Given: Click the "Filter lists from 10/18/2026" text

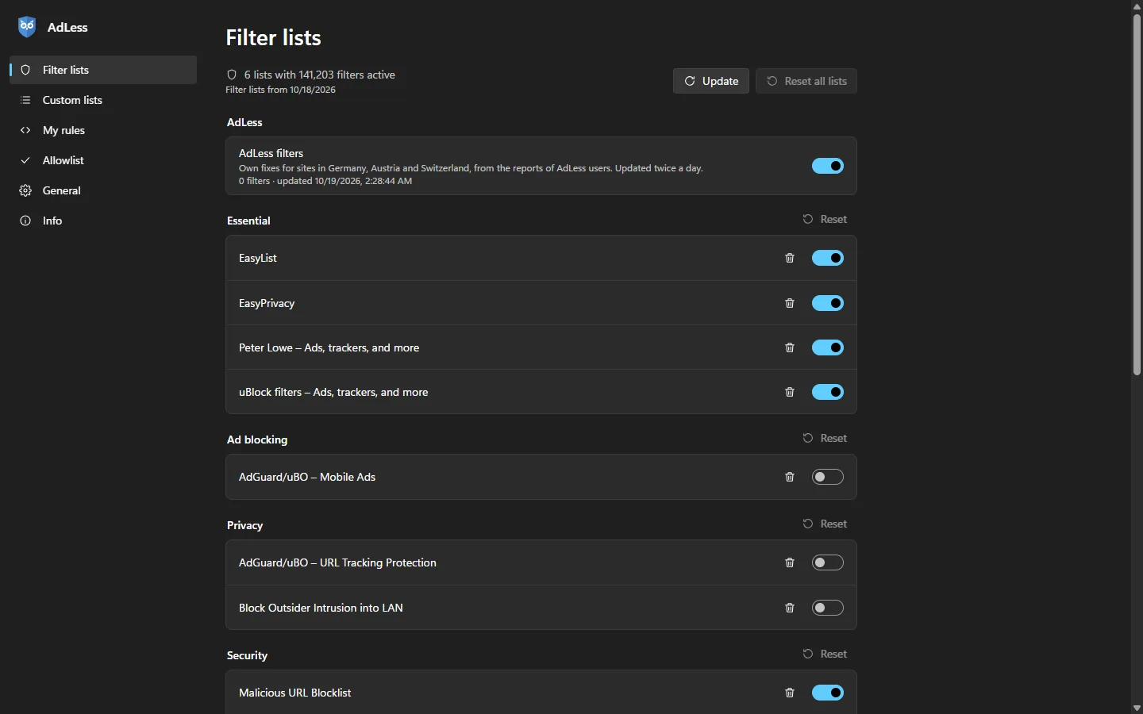Looking at the screenshot, I should click(x=281, y=90).
